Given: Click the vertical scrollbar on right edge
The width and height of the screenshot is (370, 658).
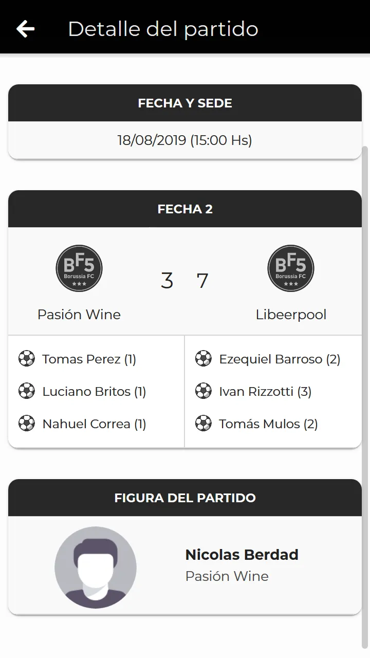Looking at the screenshot, I should point(365,396).
